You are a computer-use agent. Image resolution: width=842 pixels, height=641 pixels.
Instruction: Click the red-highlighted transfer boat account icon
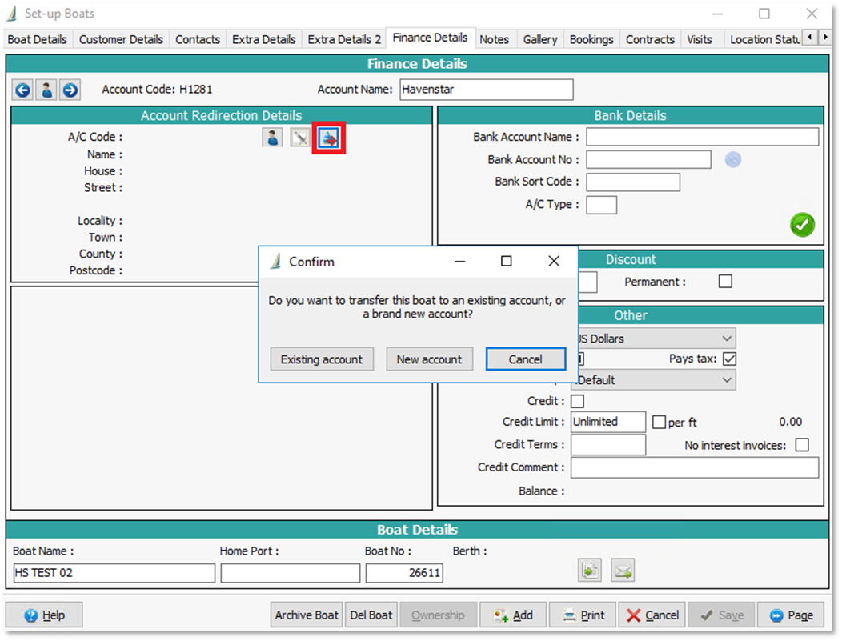point(329,138)
